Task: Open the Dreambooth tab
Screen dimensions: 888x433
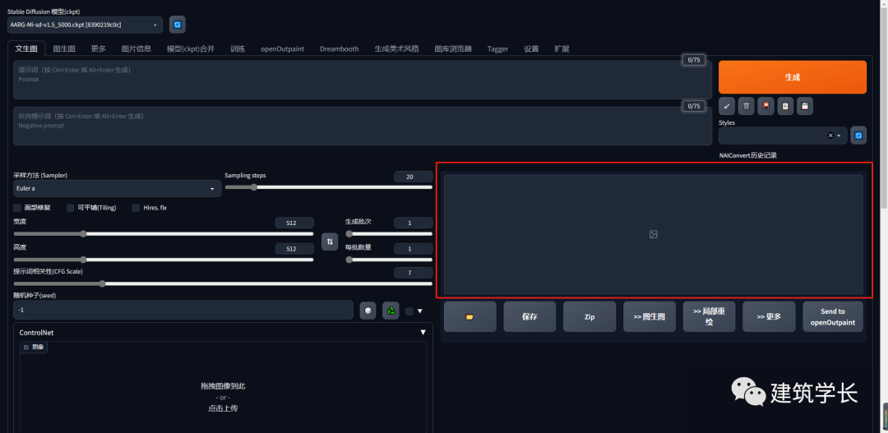Action: pos(340,48)
